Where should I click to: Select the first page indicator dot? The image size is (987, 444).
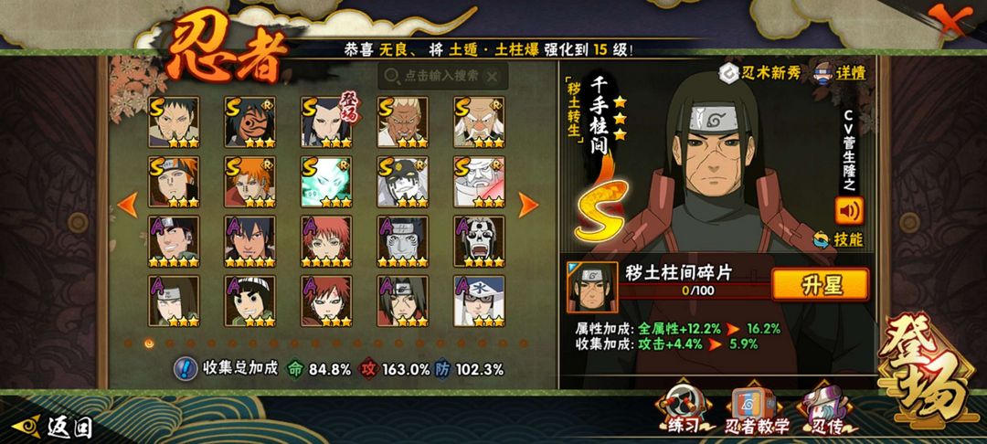tap(129, 344)
